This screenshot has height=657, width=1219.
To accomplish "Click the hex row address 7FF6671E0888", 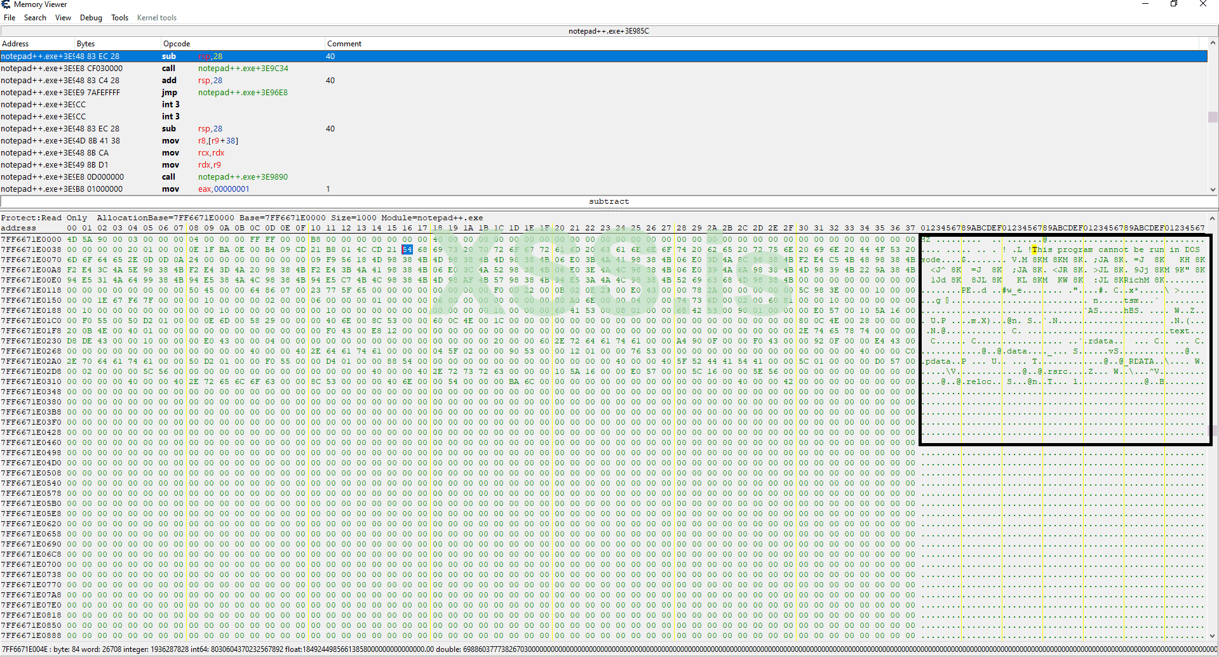I will pos(31,635).
